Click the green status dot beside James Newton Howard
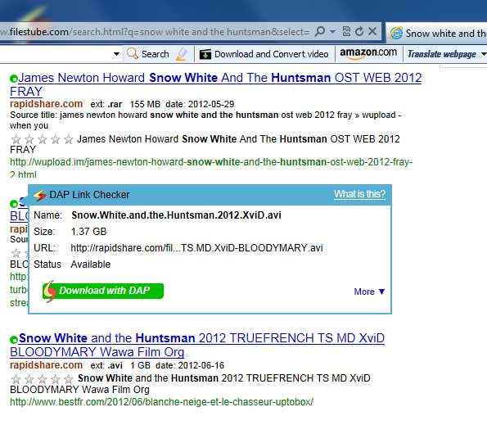 14,79
